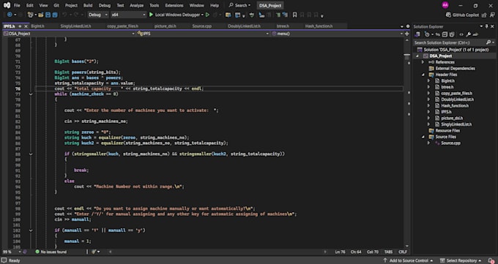Collapse the while loop at line 77
Screen dimensions: 498x264
(31, 94)
